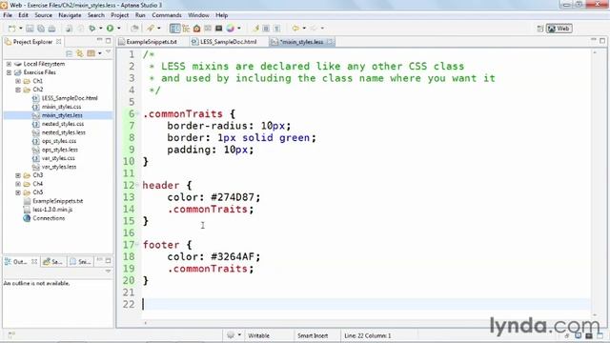Close the mixin_styles.less editor tab
The image size is (610, 343).
[330, 42]
